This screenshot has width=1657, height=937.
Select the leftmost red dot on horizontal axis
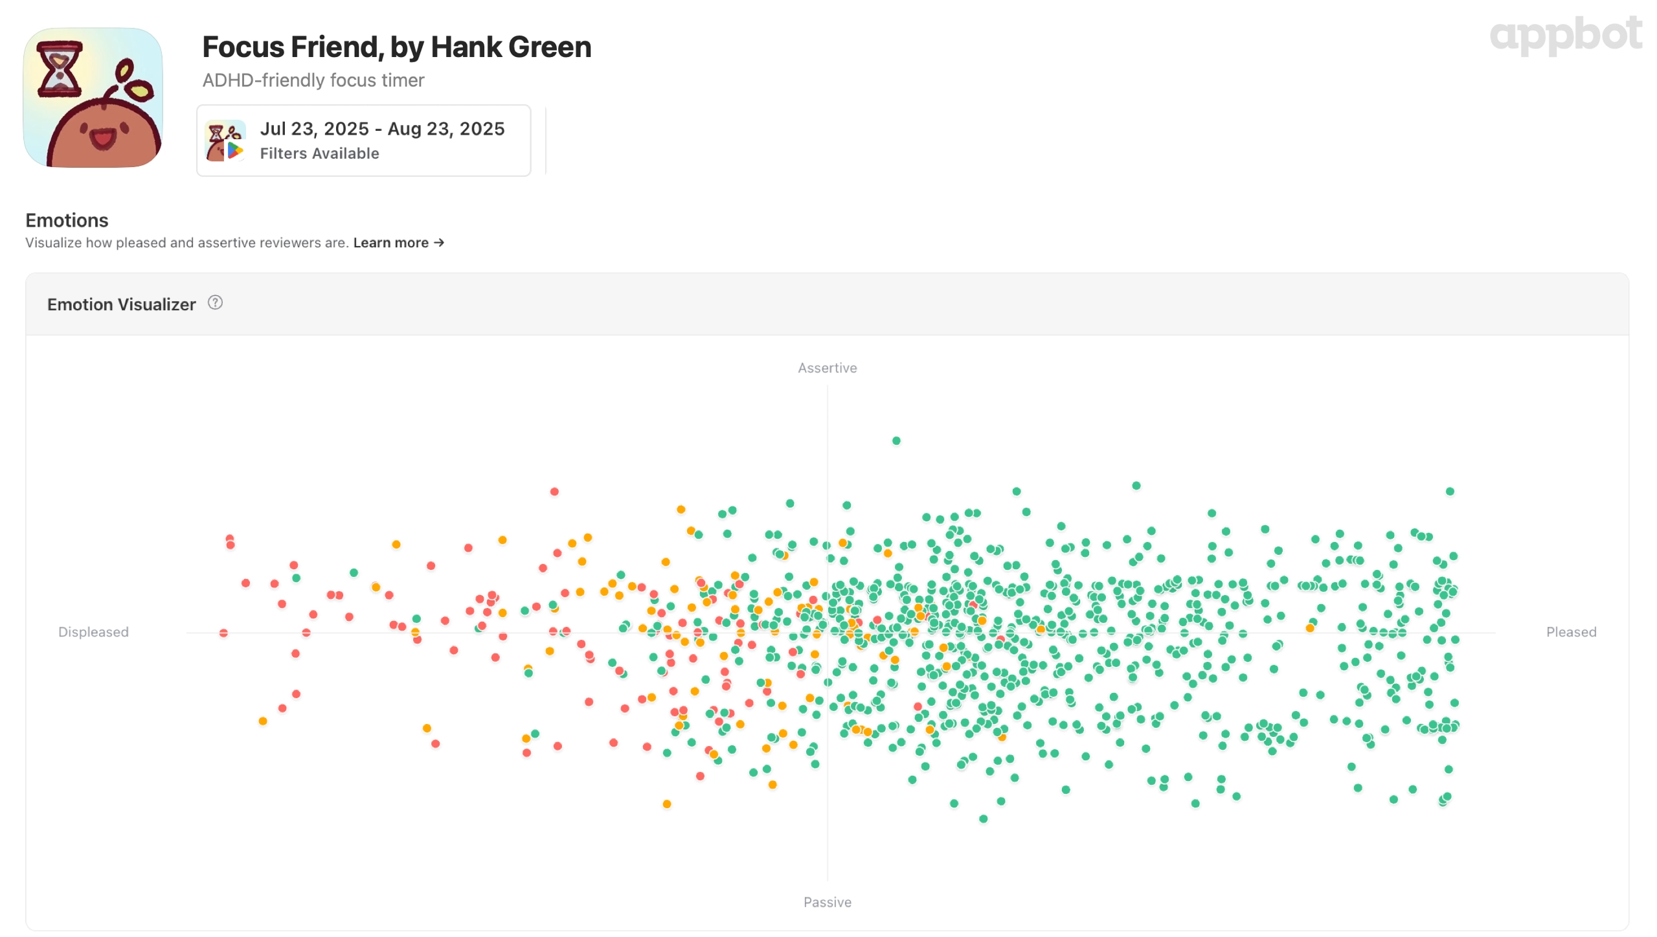click(x=223, y=633)
